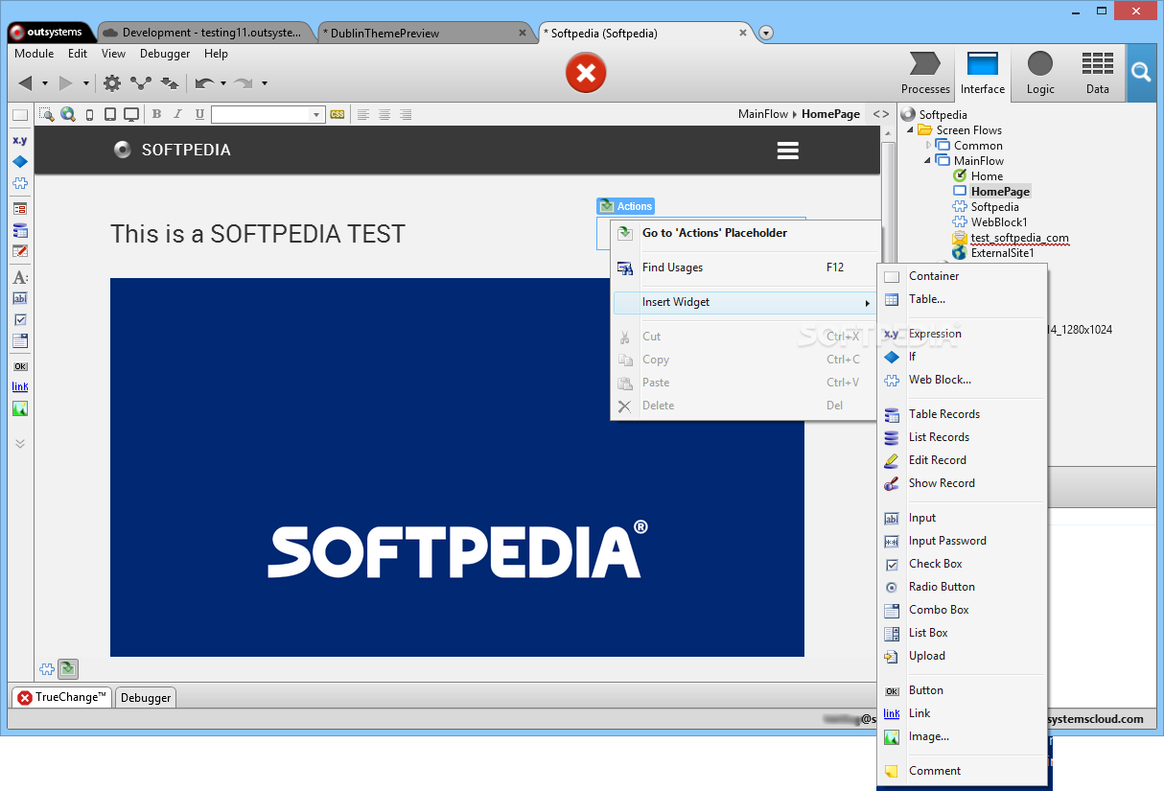Click the open-in-browser globe icon

click(x=68, y=114)
